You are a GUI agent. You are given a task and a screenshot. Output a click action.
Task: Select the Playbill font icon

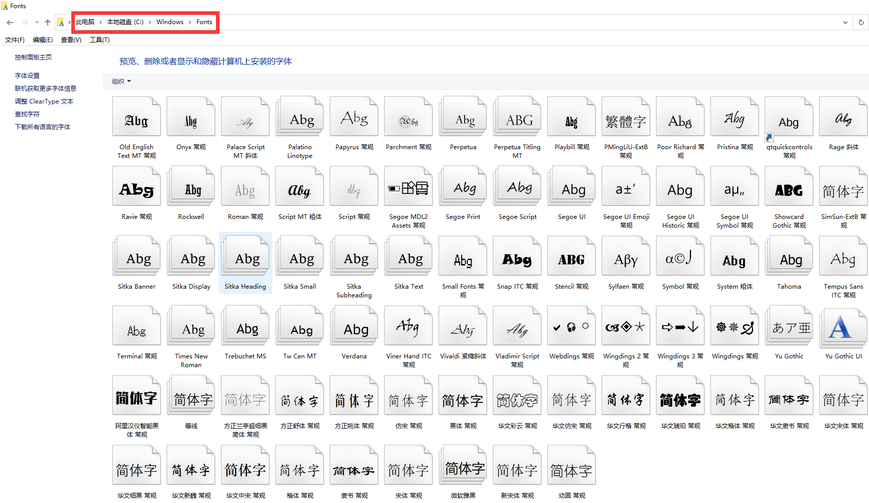pos(571,116)
